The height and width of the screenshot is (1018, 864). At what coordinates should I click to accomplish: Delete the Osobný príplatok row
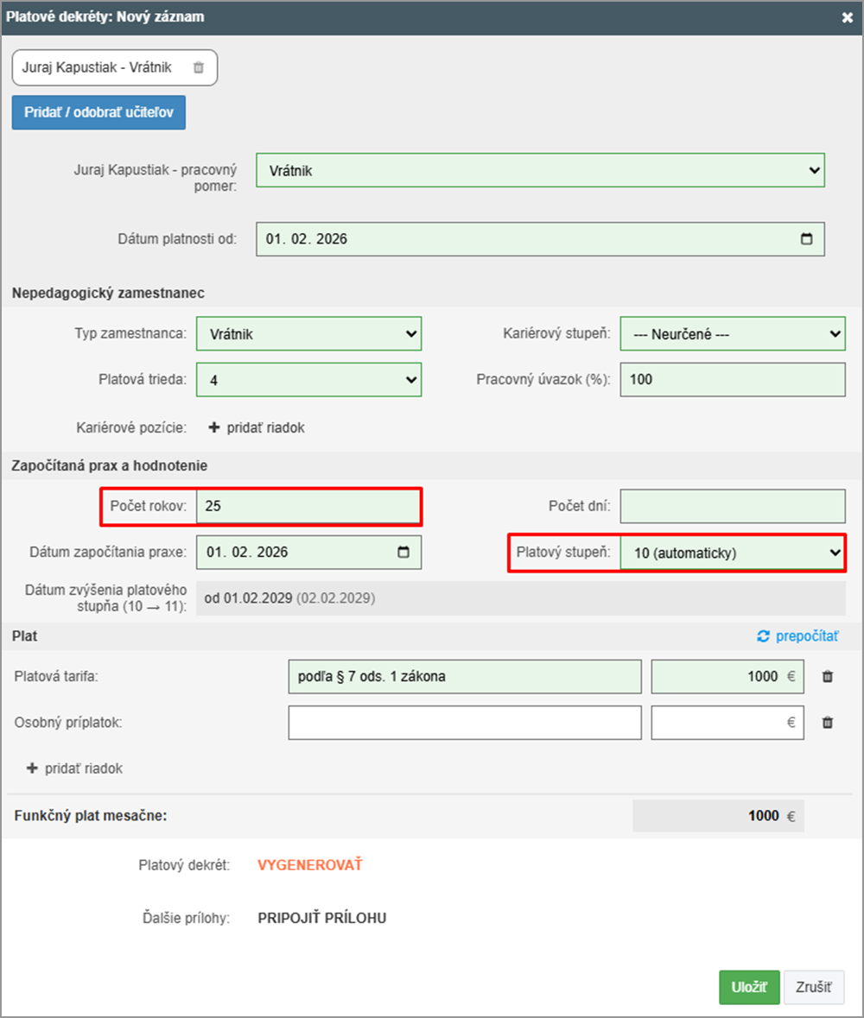827,723
